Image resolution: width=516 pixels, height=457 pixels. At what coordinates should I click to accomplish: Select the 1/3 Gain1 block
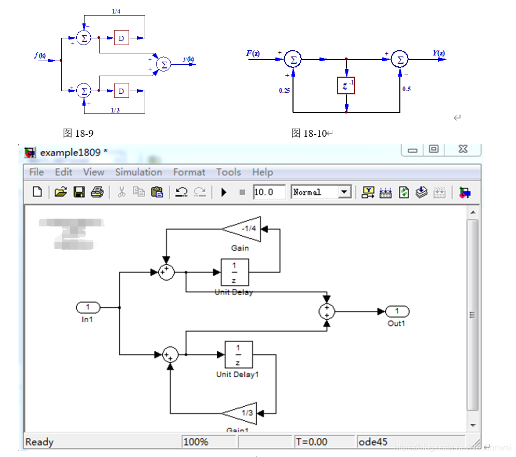[x=243, y=413]
